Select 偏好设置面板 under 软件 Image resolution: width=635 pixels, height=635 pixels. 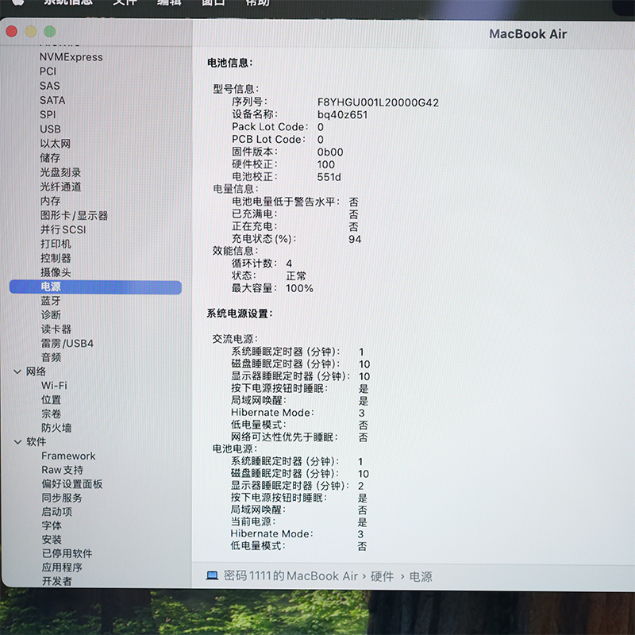tap(72, 484)
